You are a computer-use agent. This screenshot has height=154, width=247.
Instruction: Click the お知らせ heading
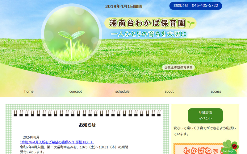(x=87, y=125)
